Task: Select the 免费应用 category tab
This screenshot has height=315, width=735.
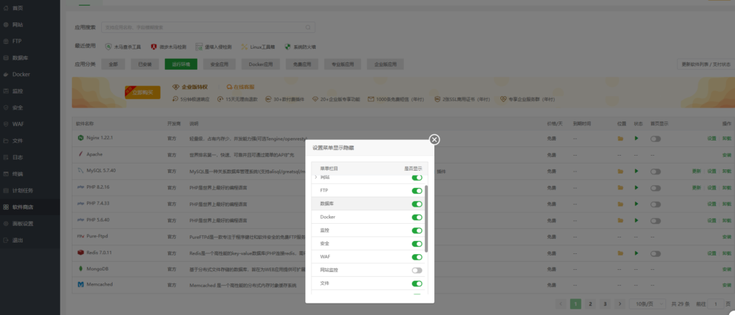Action: point(302,64)
